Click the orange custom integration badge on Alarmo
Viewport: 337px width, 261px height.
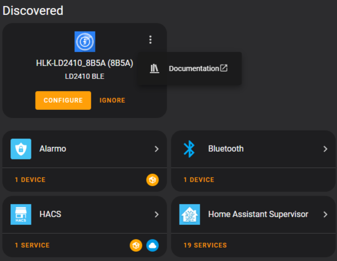[x=152, y=180]
